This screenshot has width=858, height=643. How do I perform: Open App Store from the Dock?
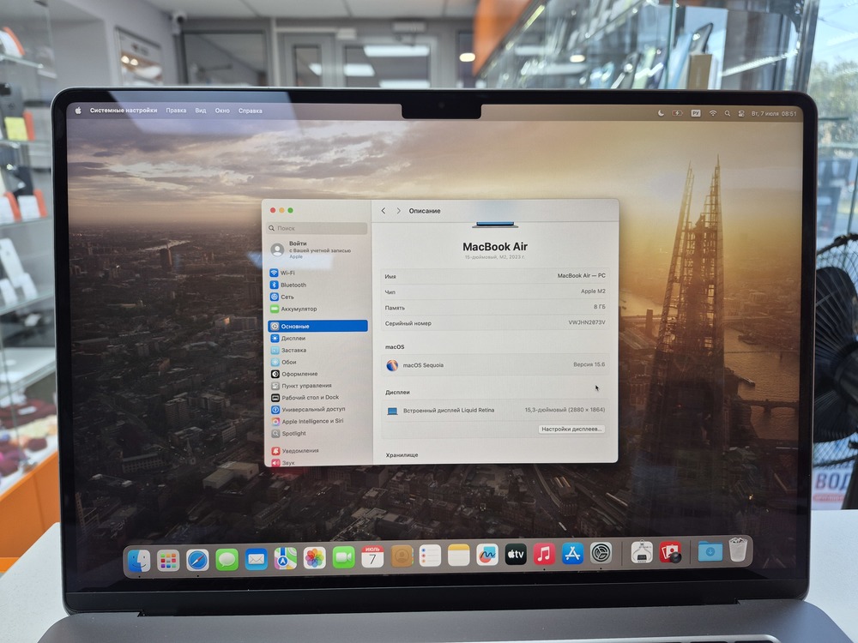point(572,553)
